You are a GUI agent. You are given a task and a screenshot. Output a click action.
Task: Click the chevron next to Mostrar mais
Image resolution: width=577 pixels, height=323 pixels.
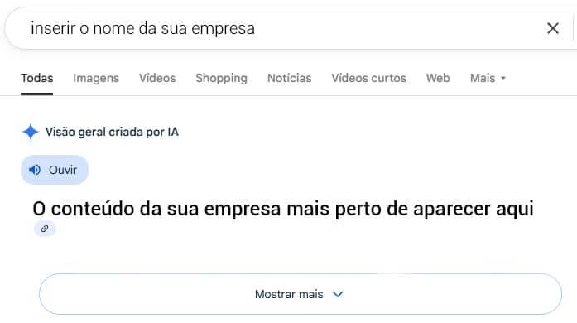[x=338, y=294]
